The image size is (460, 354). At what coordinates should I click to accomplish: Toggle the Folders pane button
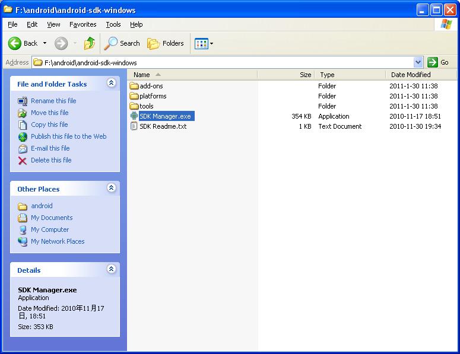click(166, 43)
